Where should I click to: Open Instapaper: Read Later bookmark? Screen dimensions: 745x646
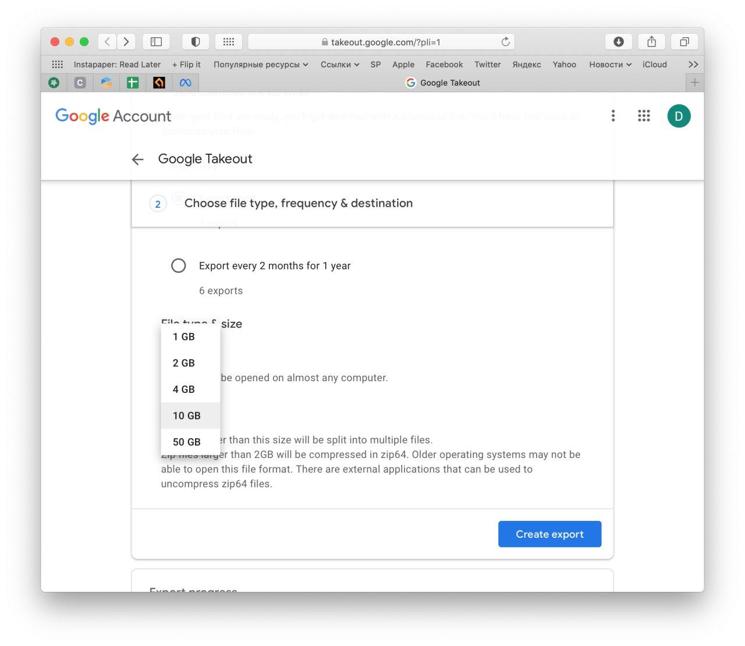point(117,65)
